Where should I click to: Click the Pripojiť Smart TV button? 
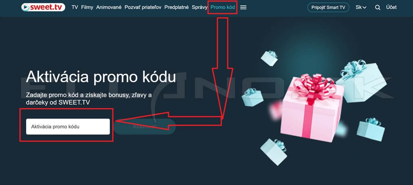pyautogui.click(x=328, y=7)
